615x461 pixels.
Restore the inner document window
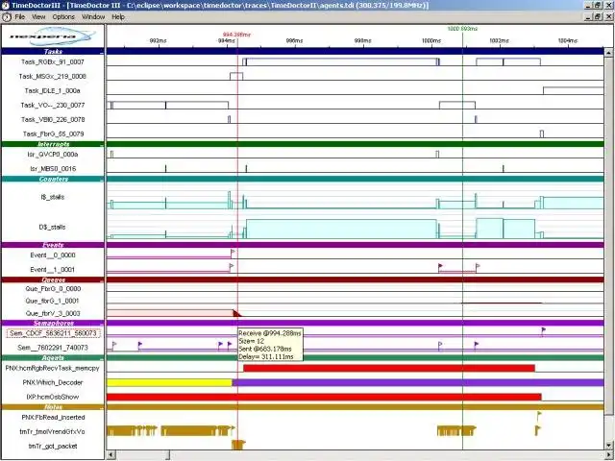(598, 17)
